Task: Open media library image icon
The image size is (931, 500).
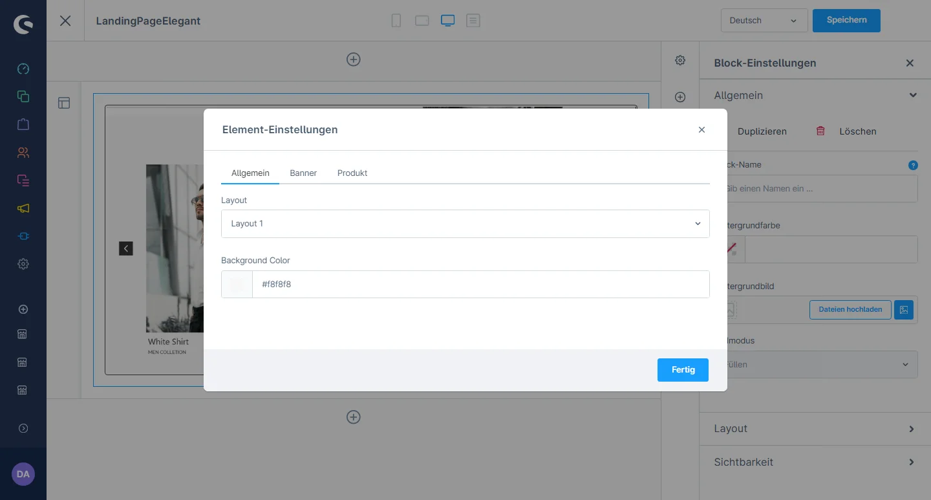Action: (904, 310)
